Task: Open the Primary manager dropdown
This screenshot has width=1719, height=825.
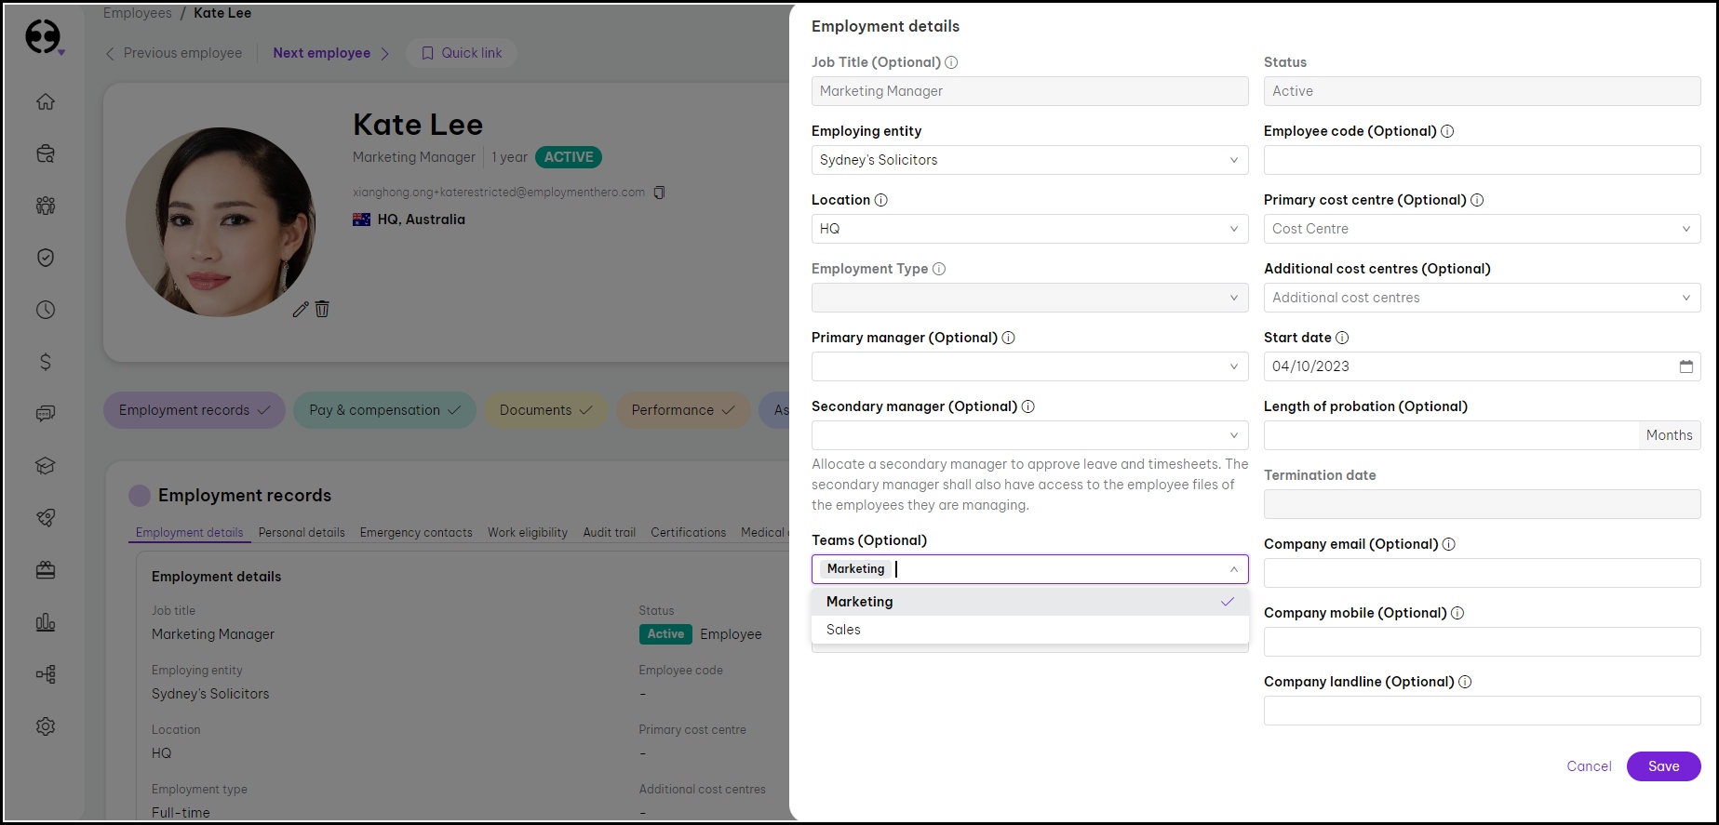Action: [x=1028, y=366]
